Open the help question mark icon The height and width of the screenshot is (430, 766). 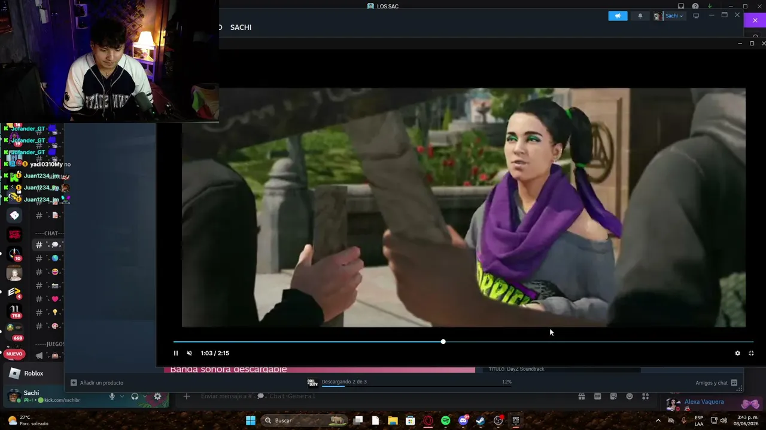[695, 6]
